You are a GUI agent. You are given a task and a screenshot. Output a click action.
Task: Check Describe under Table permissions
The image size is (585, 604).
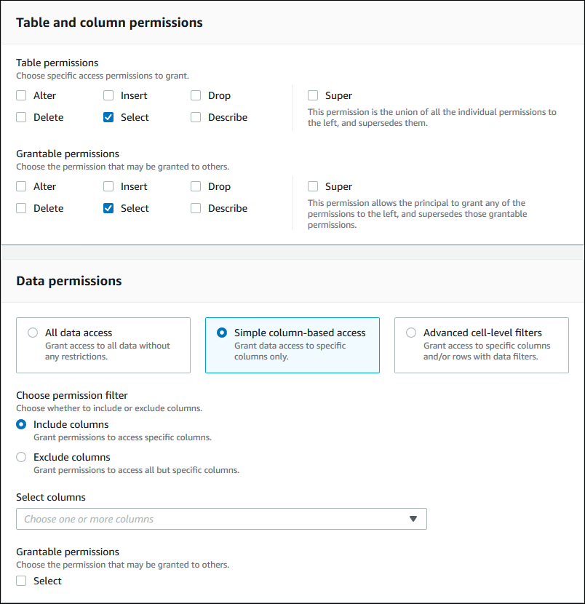(x=195, y=117)
